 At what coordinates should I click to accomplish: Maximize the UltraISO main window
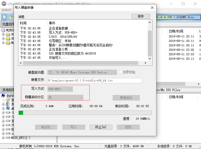click(x=183, y=4)
